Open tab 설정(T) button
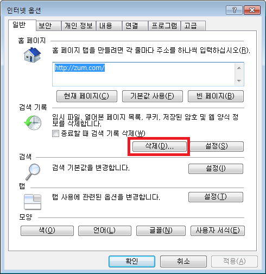 pos(216,197)
